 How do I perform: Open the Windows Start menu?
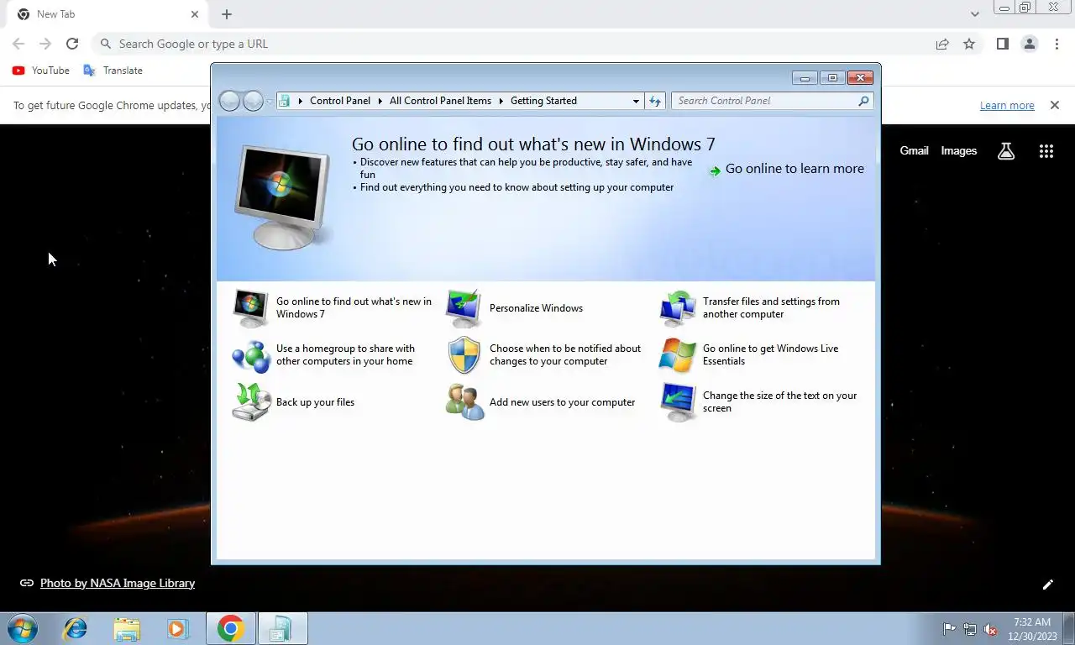tap(21, 628)
